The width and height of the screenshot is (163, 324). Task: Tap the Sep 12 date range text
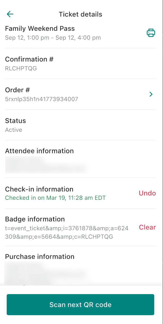click(x=53, y=38)
